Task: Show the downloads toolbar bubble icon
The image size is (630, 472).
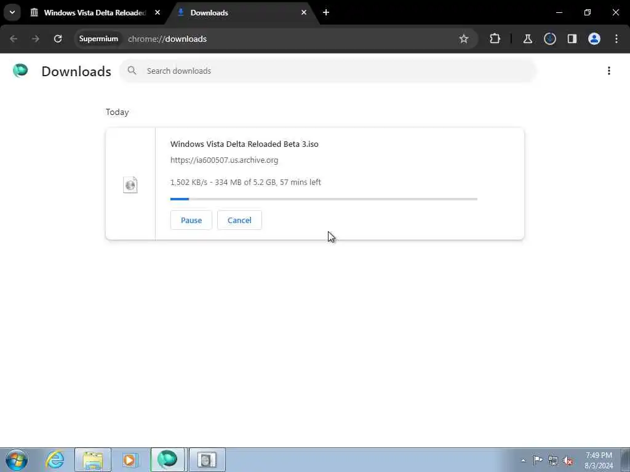Action: pos(549,39)
